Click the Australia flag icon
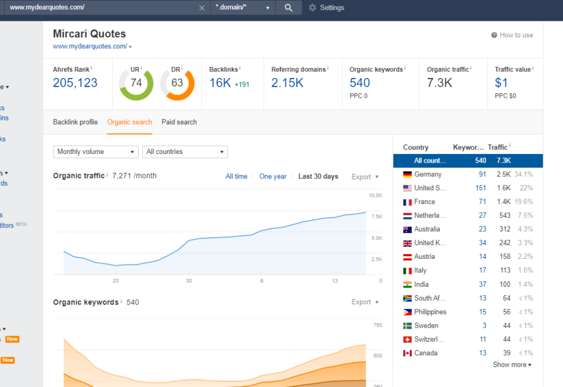Screen dimensions: 563x387 coord(407,229)
